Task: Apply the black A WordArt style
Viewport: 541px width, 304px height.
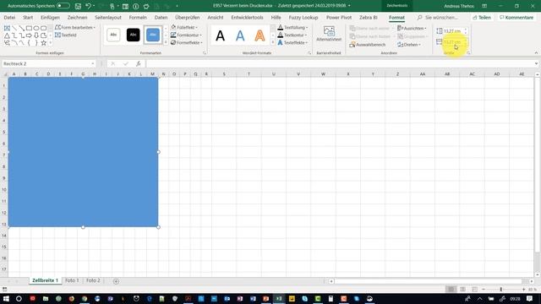Action: coord(220,35)
